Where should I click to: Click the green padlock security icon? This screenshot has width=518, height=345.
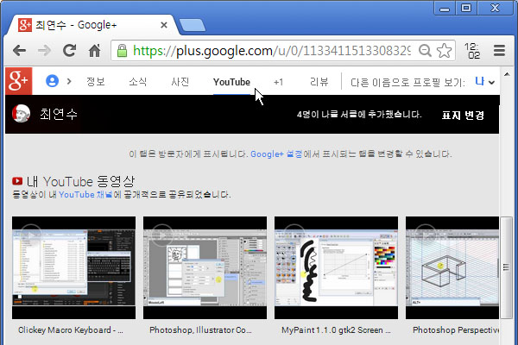coord(122,51)
